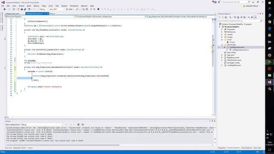Collapse all items in Solution Explorer

click(x=241, y=17)
